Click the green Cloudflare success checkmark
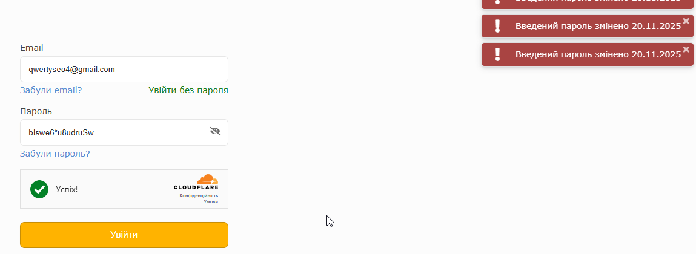The image size is (696, 254). coord(39,189)
